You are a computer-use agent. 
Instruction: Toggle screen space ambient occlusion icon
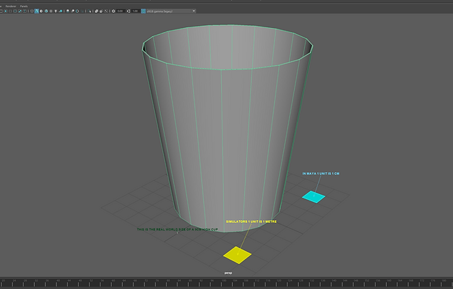68,11
